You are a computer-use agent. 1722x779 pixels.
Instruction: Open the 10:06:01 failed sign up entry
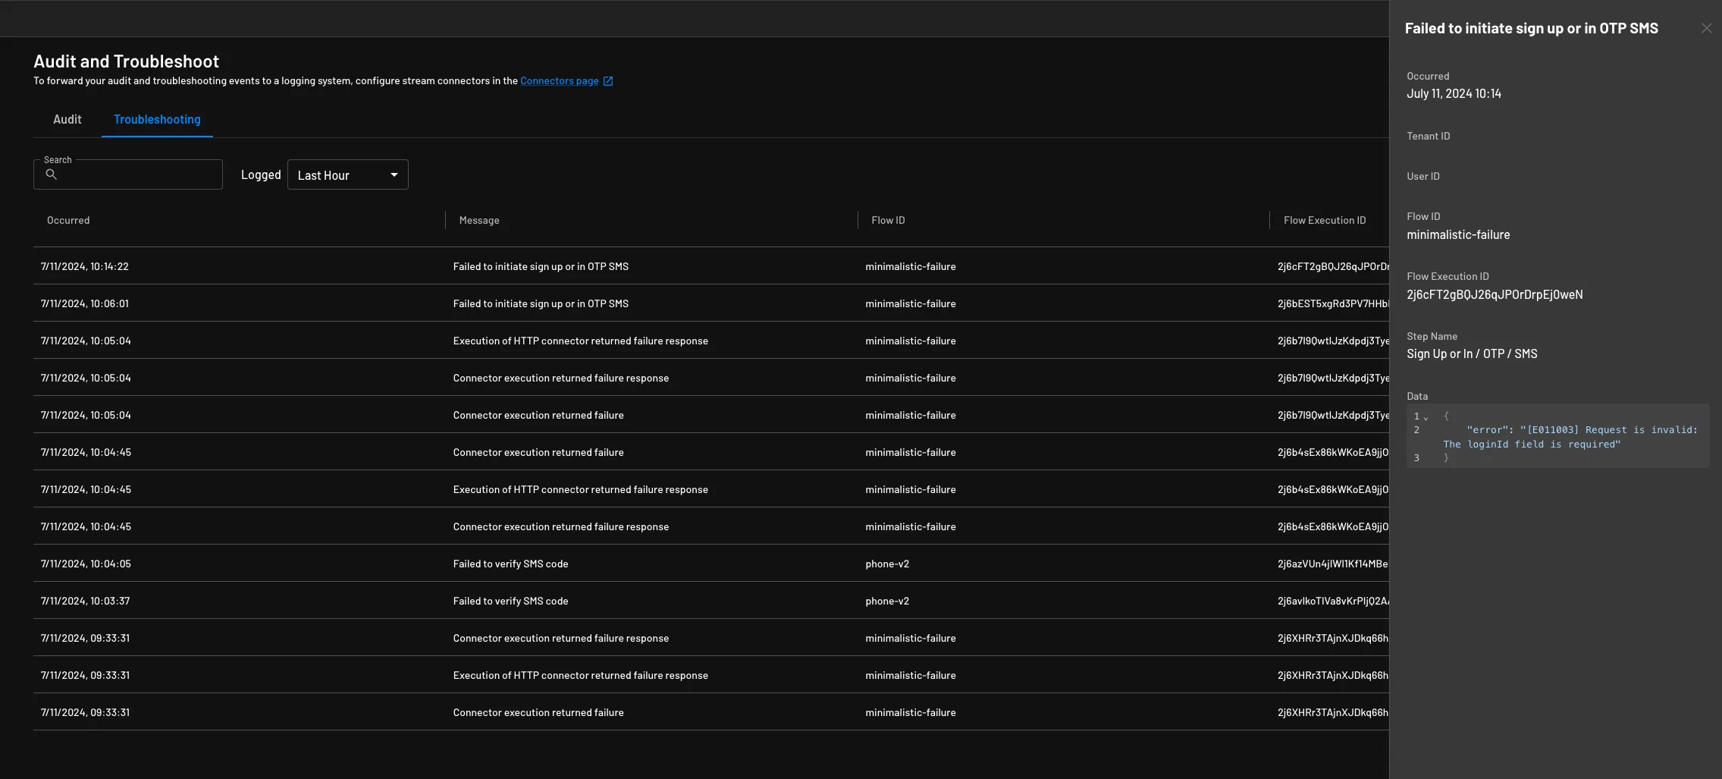point(540,303)
